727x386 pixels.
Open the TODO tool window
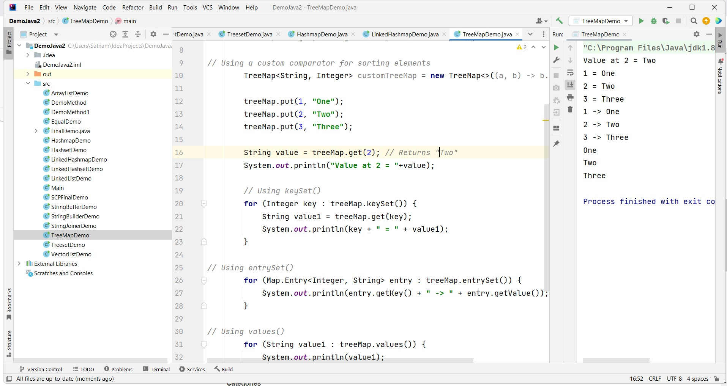[84, 369]
